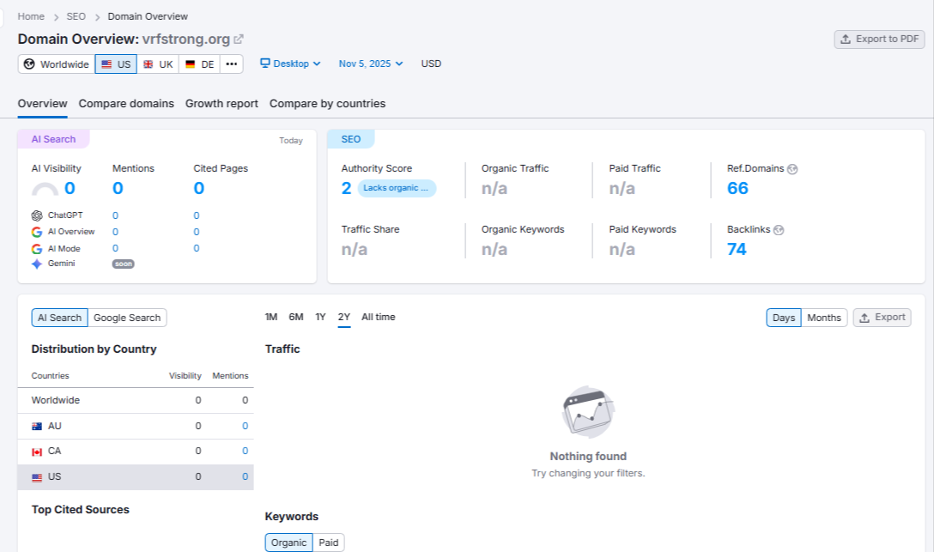Click the globe icon beside Ref.Domains
This screenshot has width=934, height=552.
pos(792,169)
